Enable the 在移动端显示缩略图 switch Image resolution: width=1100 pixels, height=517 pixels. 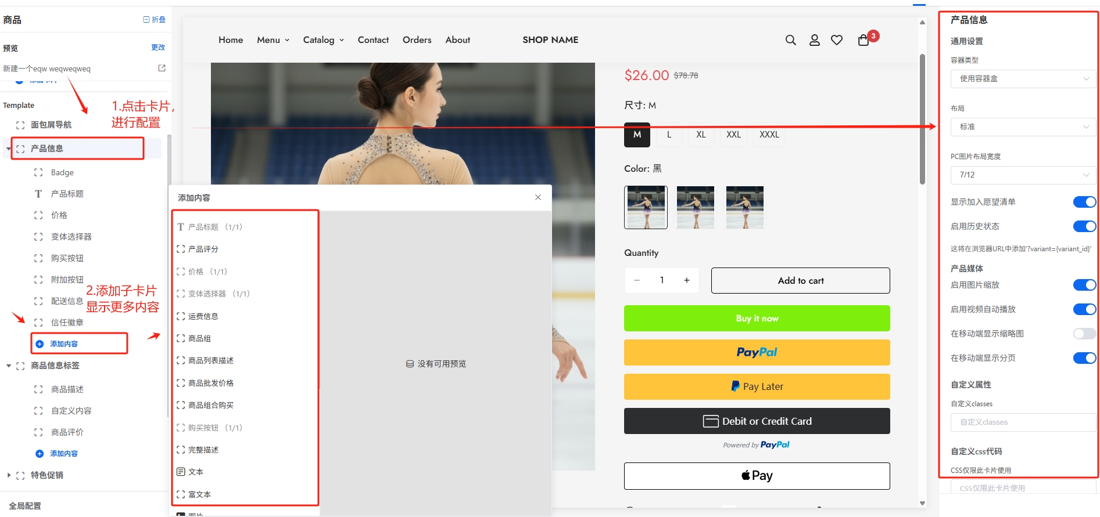1084,334
